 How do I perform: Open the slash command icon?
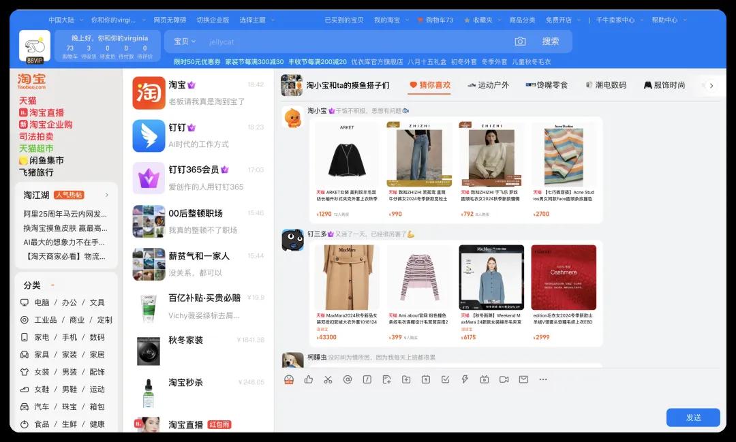point(367,379)
